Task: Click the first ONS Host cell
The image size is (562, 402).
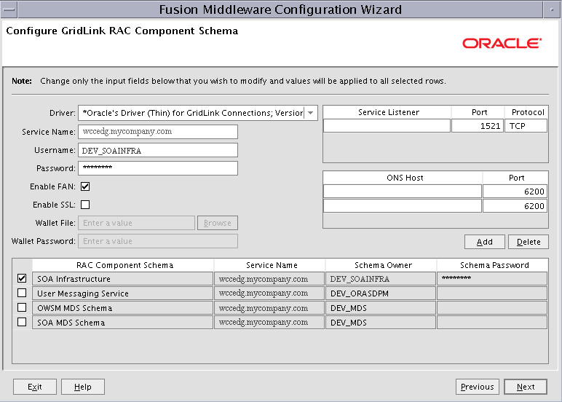Action: click(402, 192)
